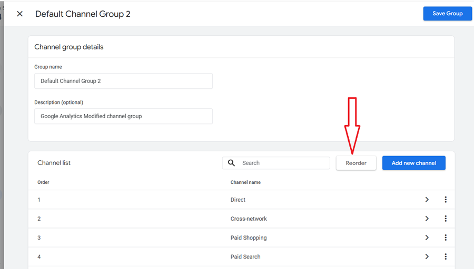Image resolution: width=474 pixels, height=269 pixels.
Task: Click the Reorder button
Action: 356,163
